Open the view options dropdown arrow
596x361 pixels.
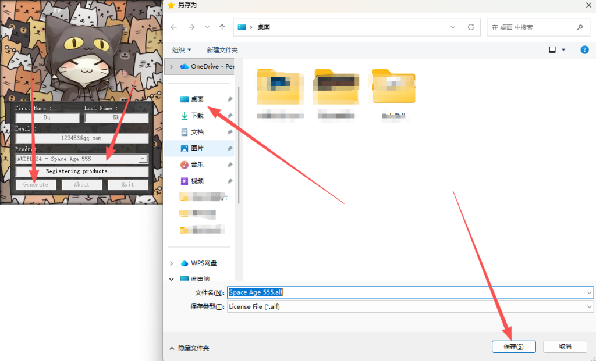(x=563, y=50)
